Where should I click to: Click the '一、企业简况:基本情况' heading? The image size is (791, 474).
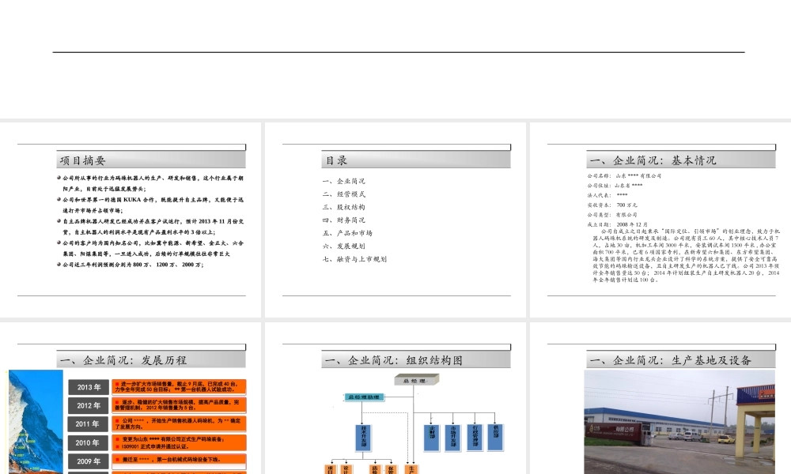pos(653,160)
